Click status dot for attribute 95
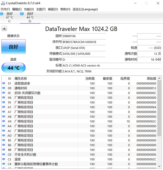The image size is (163, 170). [4, 102]
